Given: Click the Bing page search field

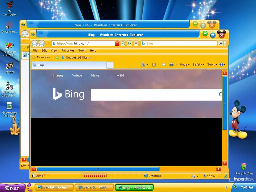Looking at the screenshot, I should click(156, 95).
